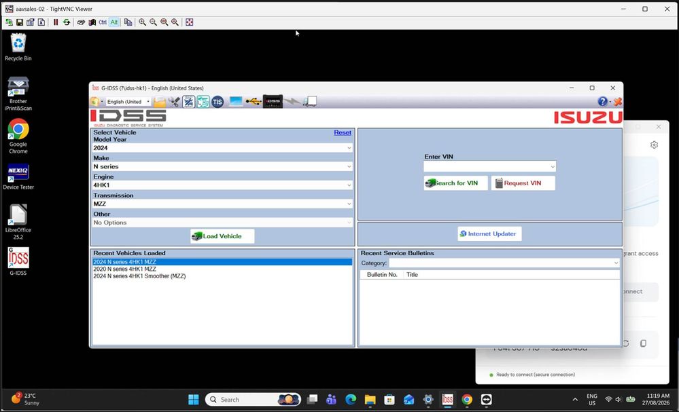The height and width of the screenshot is (412, 679).
Task: Click the Request VIN button
Action: coord(523,183)
